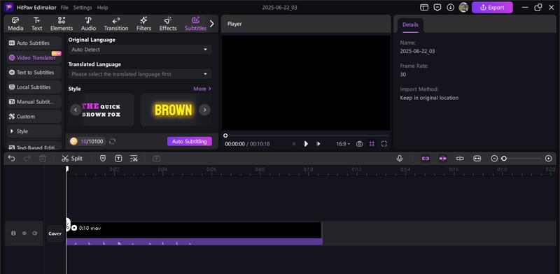Open the Settings menu

pos(83,8)
